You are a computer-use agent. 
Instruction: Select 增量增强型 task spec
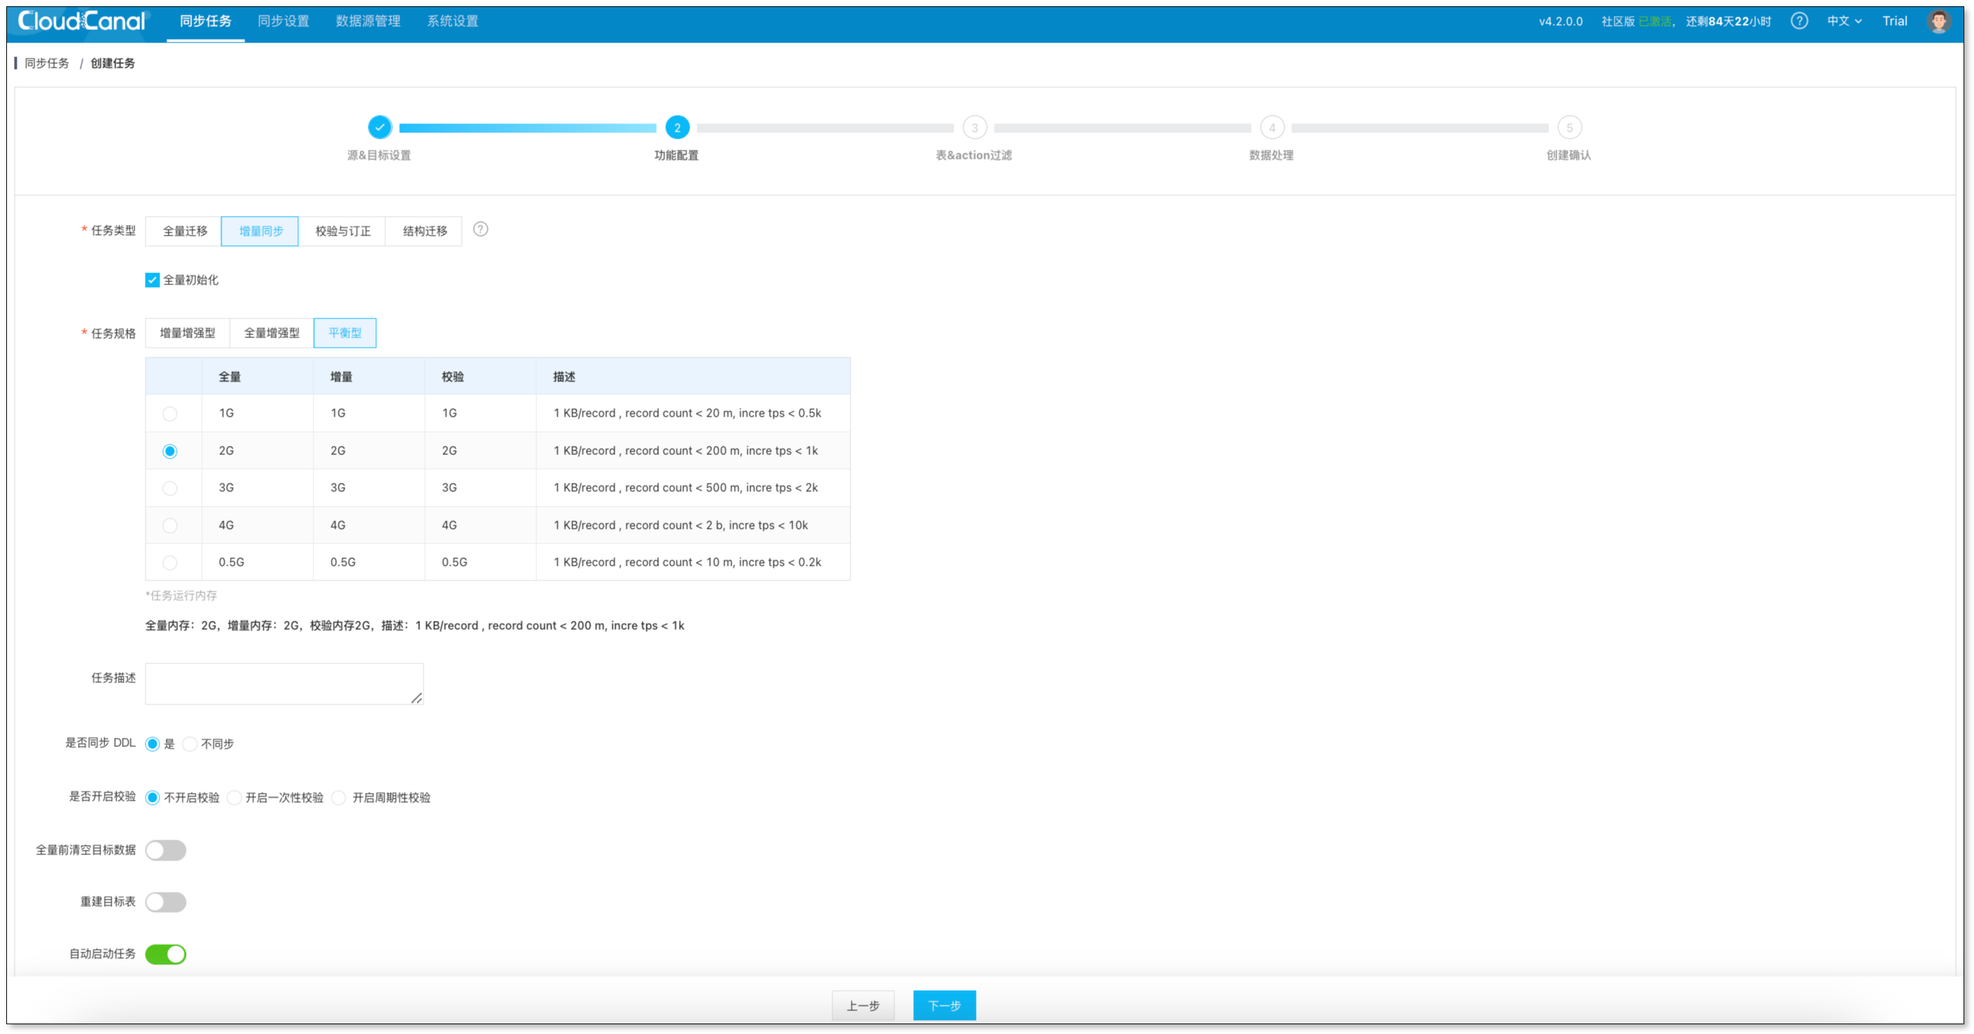coord(187,332)
